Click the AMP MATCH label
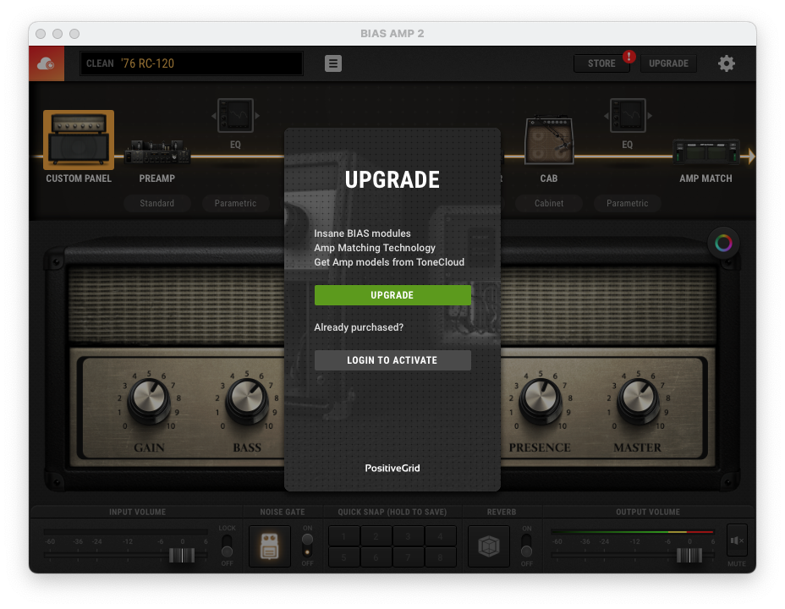785x609 pixels. coord(705,178)
